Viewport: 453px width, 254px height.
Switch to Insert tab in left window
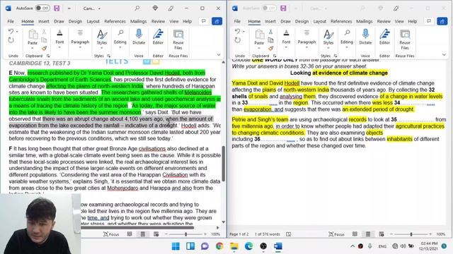coord(44,21)
